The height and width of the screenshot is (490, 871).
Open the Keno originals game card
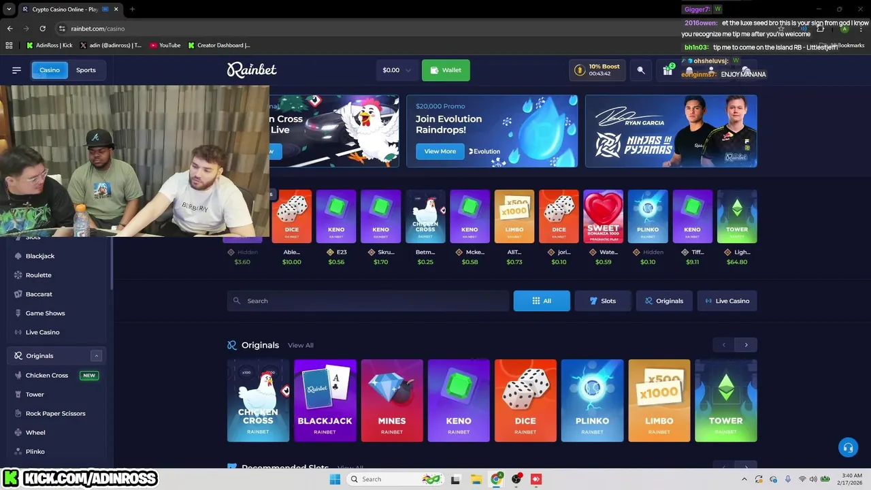point(459,401)
